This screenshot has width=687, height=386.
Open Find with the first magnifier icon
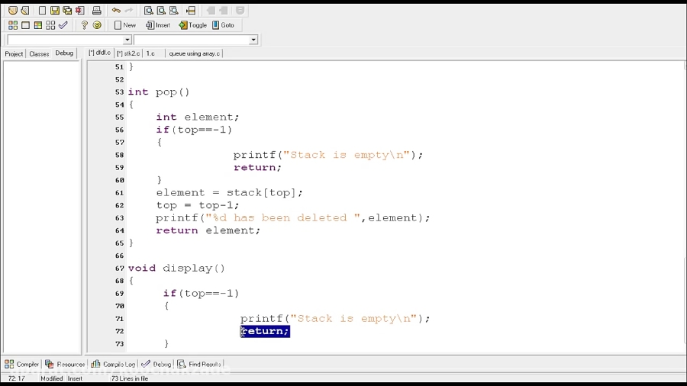tap(149, 10)
